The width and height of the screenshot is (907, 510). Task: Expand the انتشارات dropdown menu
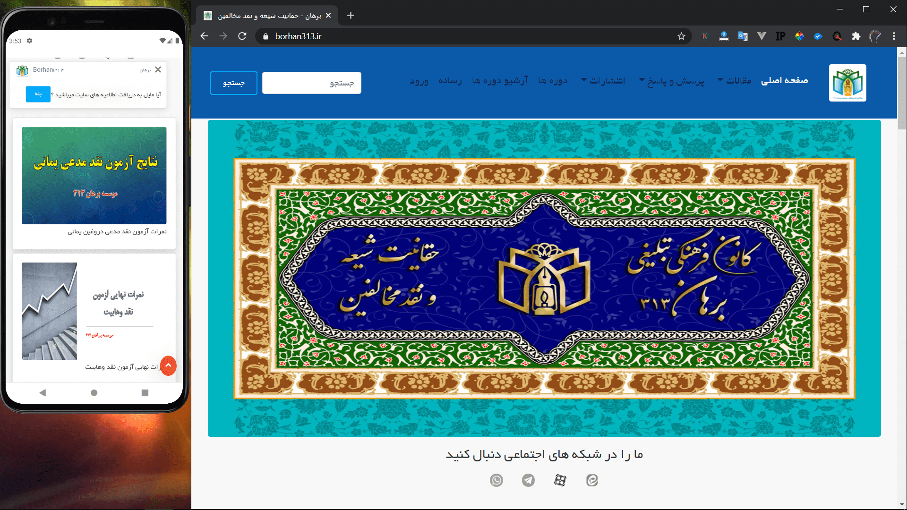[603, 81]
